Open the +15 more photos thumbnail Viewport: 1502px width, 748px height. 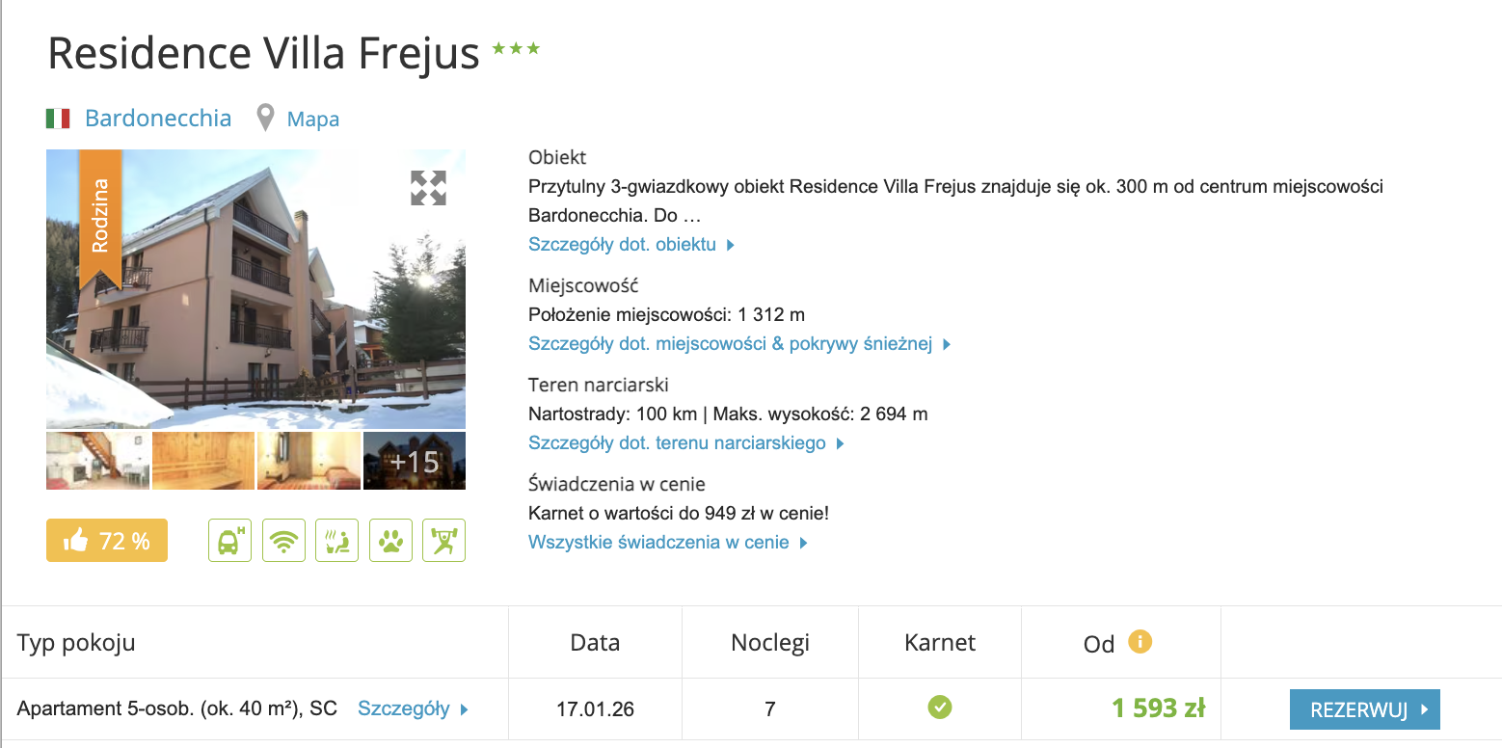pyautogui.click(x=415, y=461)
